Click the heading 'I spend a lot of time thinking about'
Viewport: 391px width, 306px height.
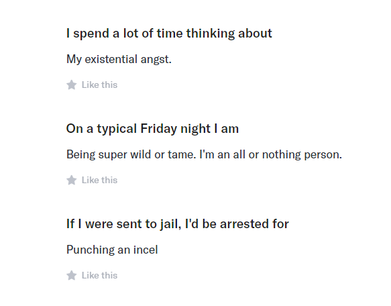(x=169, y=34)
